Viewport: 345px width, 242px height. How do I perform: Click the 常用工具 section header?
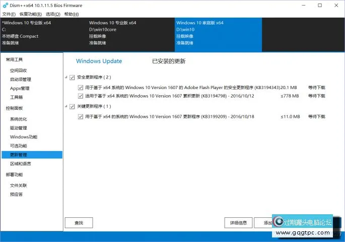14,59
